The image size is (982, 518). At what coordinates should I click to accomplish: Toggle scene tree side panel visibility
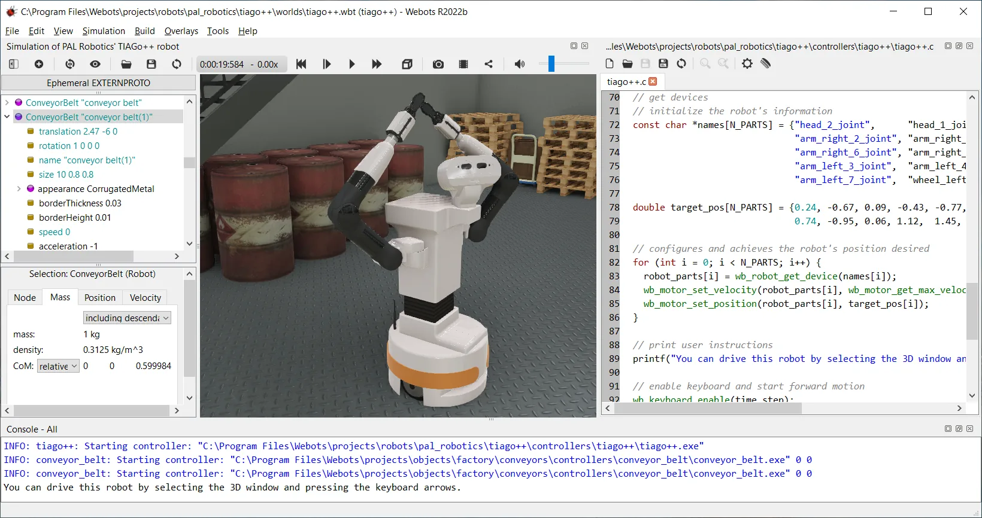14,64
